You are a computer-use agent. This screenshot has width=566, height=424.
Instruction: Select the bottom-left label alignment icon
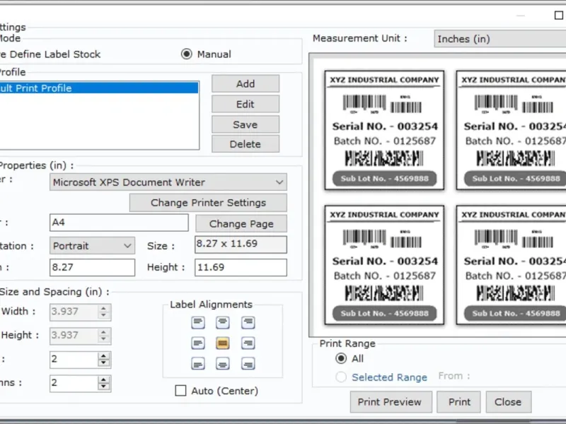pyautogui.click(x=198, y=364)
